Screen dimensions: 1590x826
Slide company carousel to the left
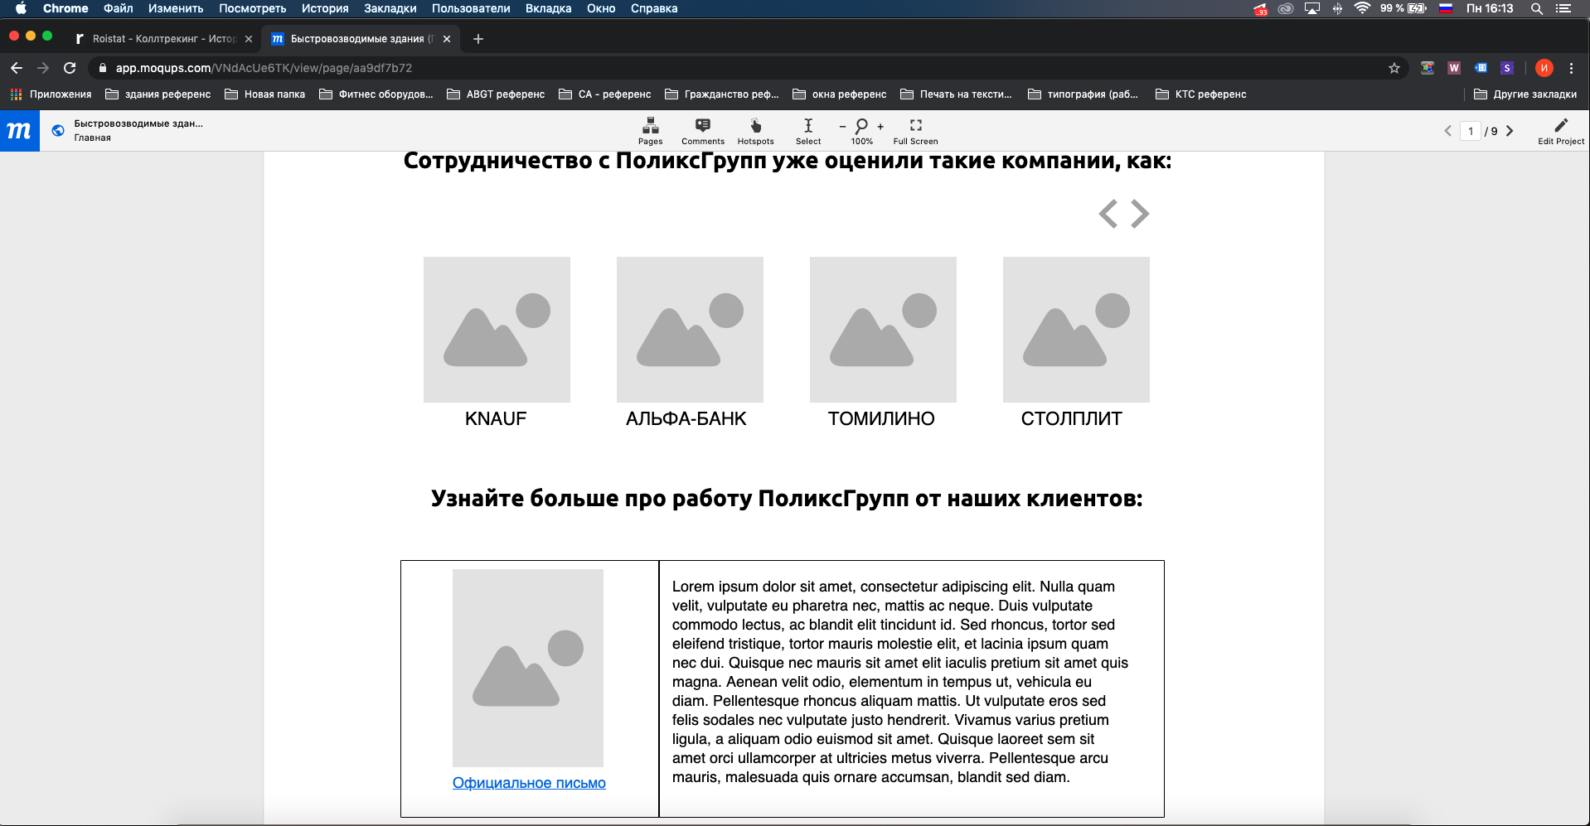pos(1108,214)
